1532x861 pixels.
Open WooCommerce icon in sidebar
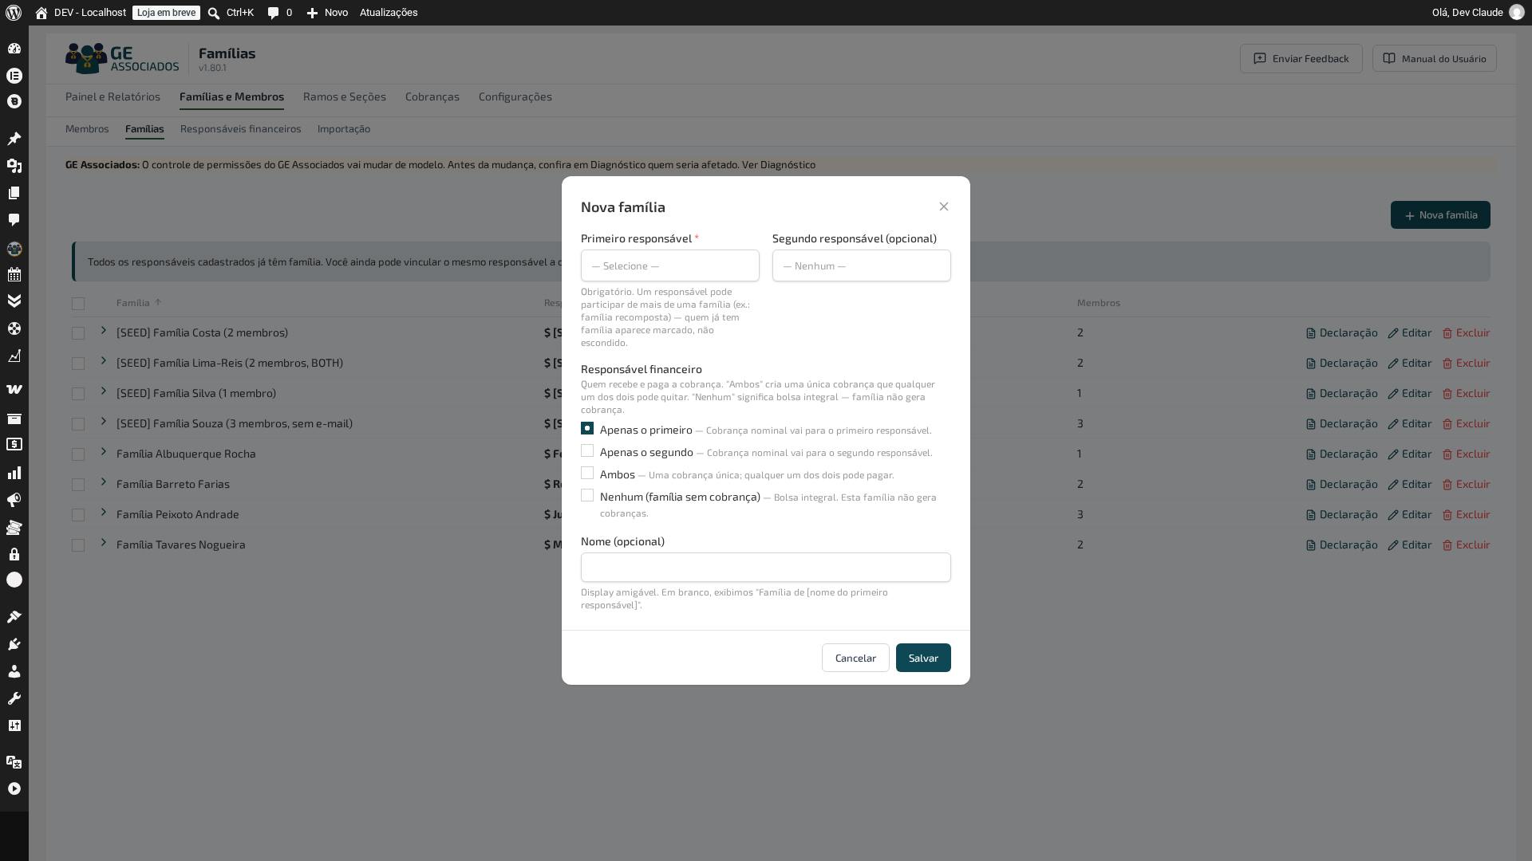click(14, 390)
